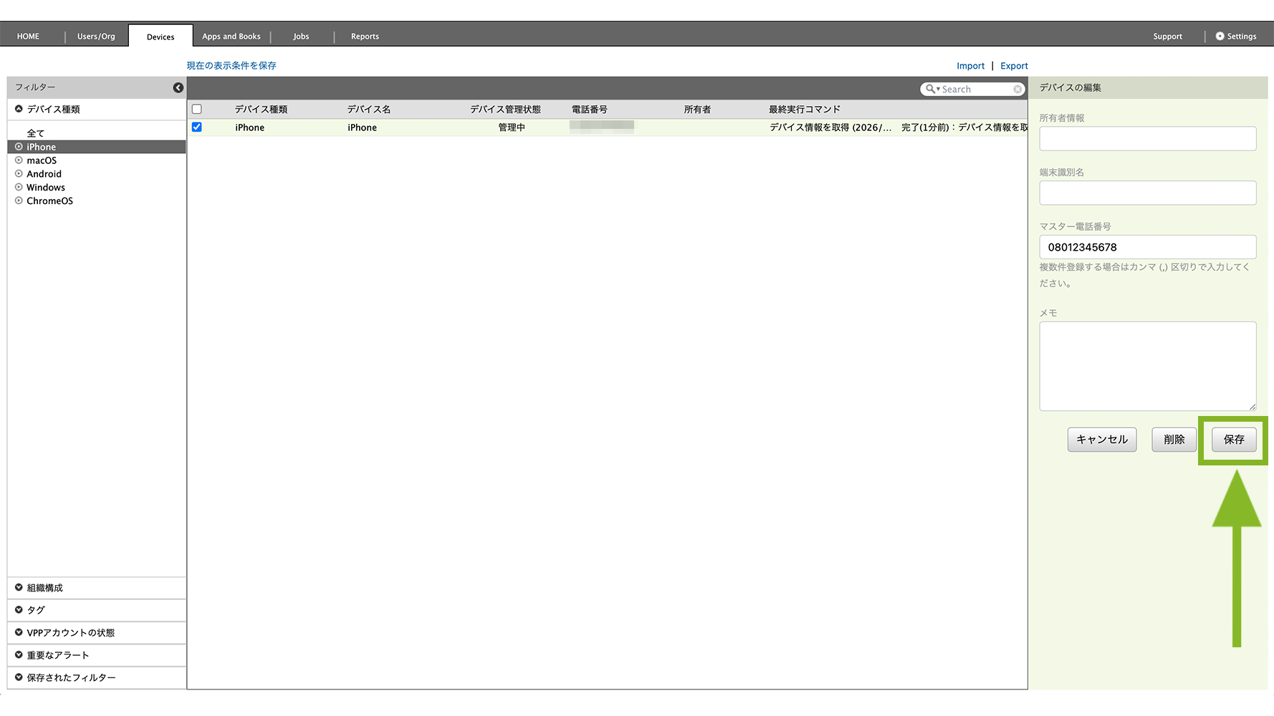Select the Windows filter bullet icon

pyautogui.click(x=19, y=188)
